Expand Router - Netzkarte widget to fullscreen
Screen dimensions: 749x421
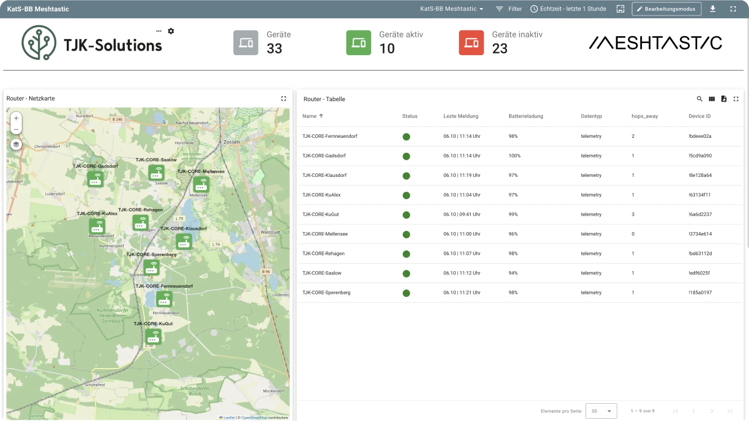coord(284,99)
